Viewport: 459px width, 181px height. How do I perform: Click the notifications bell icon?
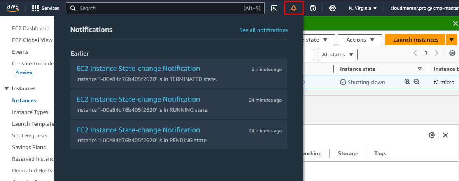click(294, 8)
